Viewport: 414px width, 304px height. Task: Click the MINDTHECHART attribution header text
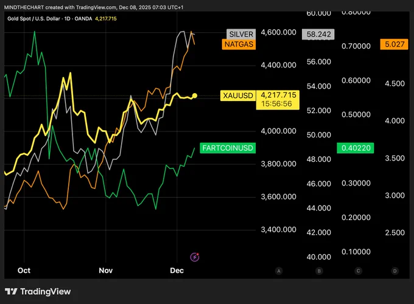click(94, 7)
